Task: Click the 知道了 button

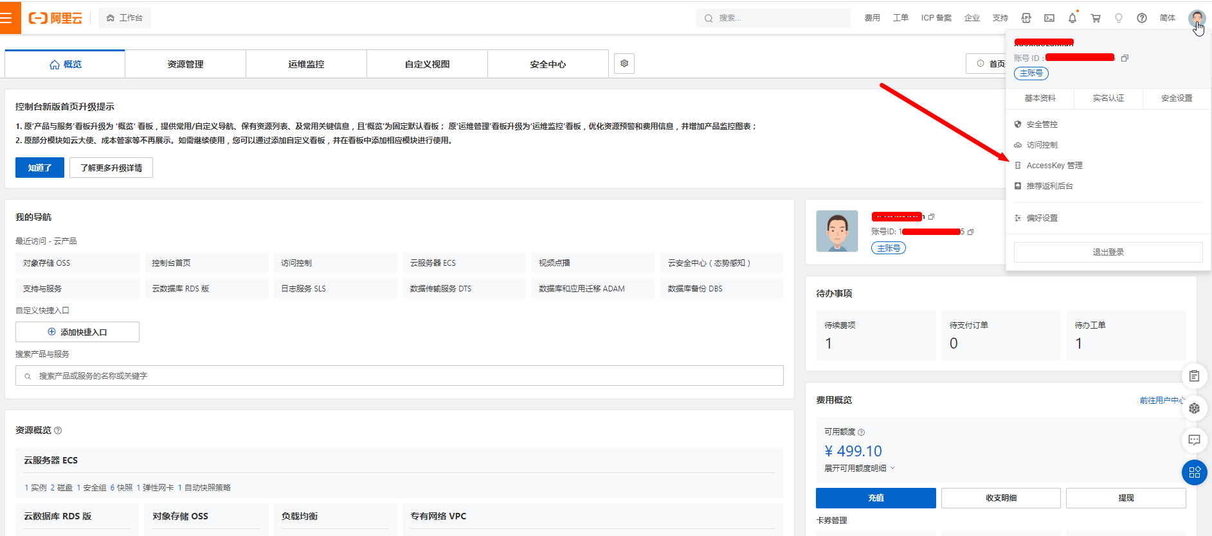Action: 40,168
